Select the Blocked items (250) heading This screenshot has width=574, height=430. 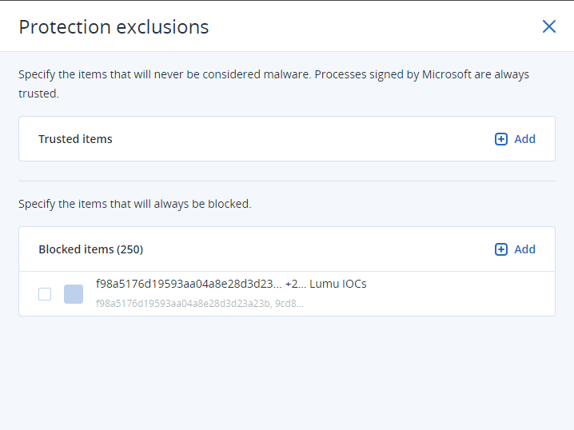tap(90, 249)
